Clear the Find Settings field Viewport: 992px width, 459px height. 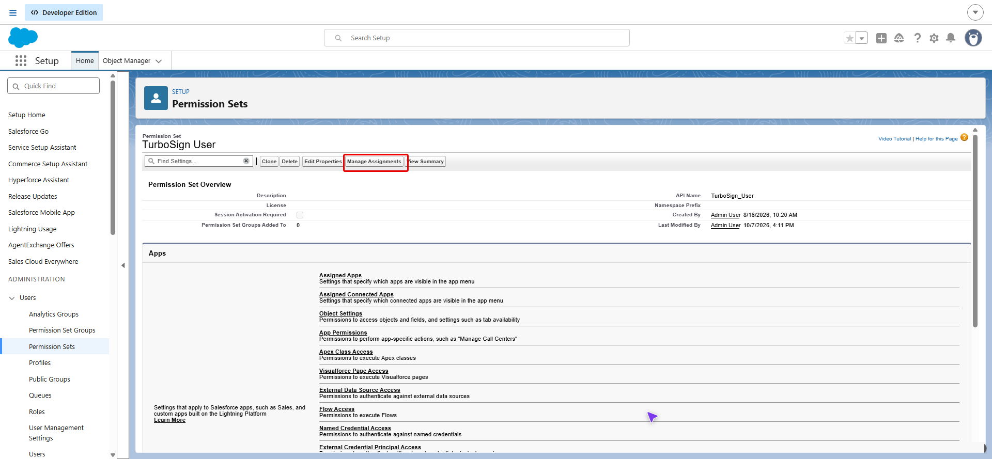(246, 161)
